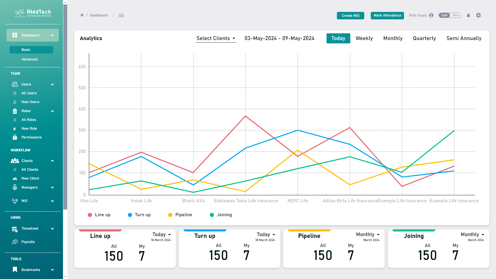496x279 pixels.
Task: Click the New Role icon
Action: pyautogui.click(x=15, y=129)
